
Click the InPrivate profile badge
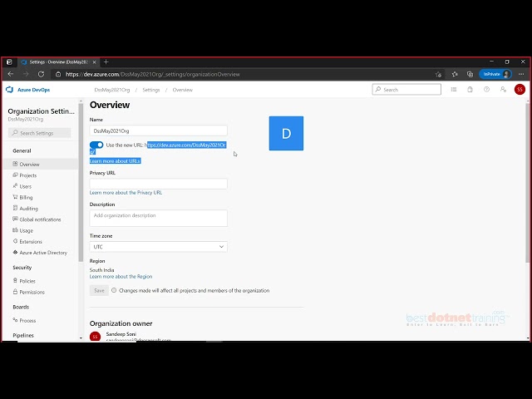[x=495, y=74]
